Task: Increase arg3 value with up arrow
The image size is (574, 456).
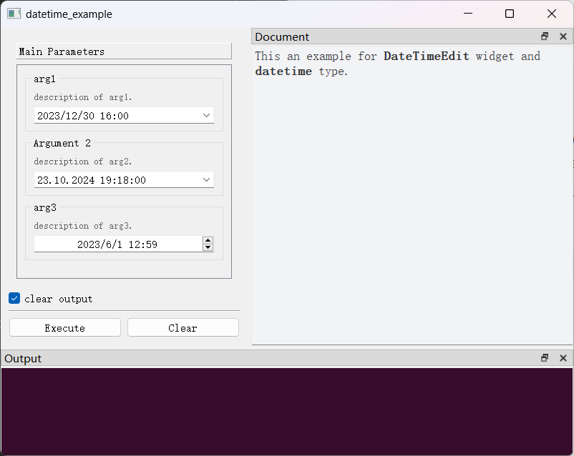Action: (x=208, y=240)
